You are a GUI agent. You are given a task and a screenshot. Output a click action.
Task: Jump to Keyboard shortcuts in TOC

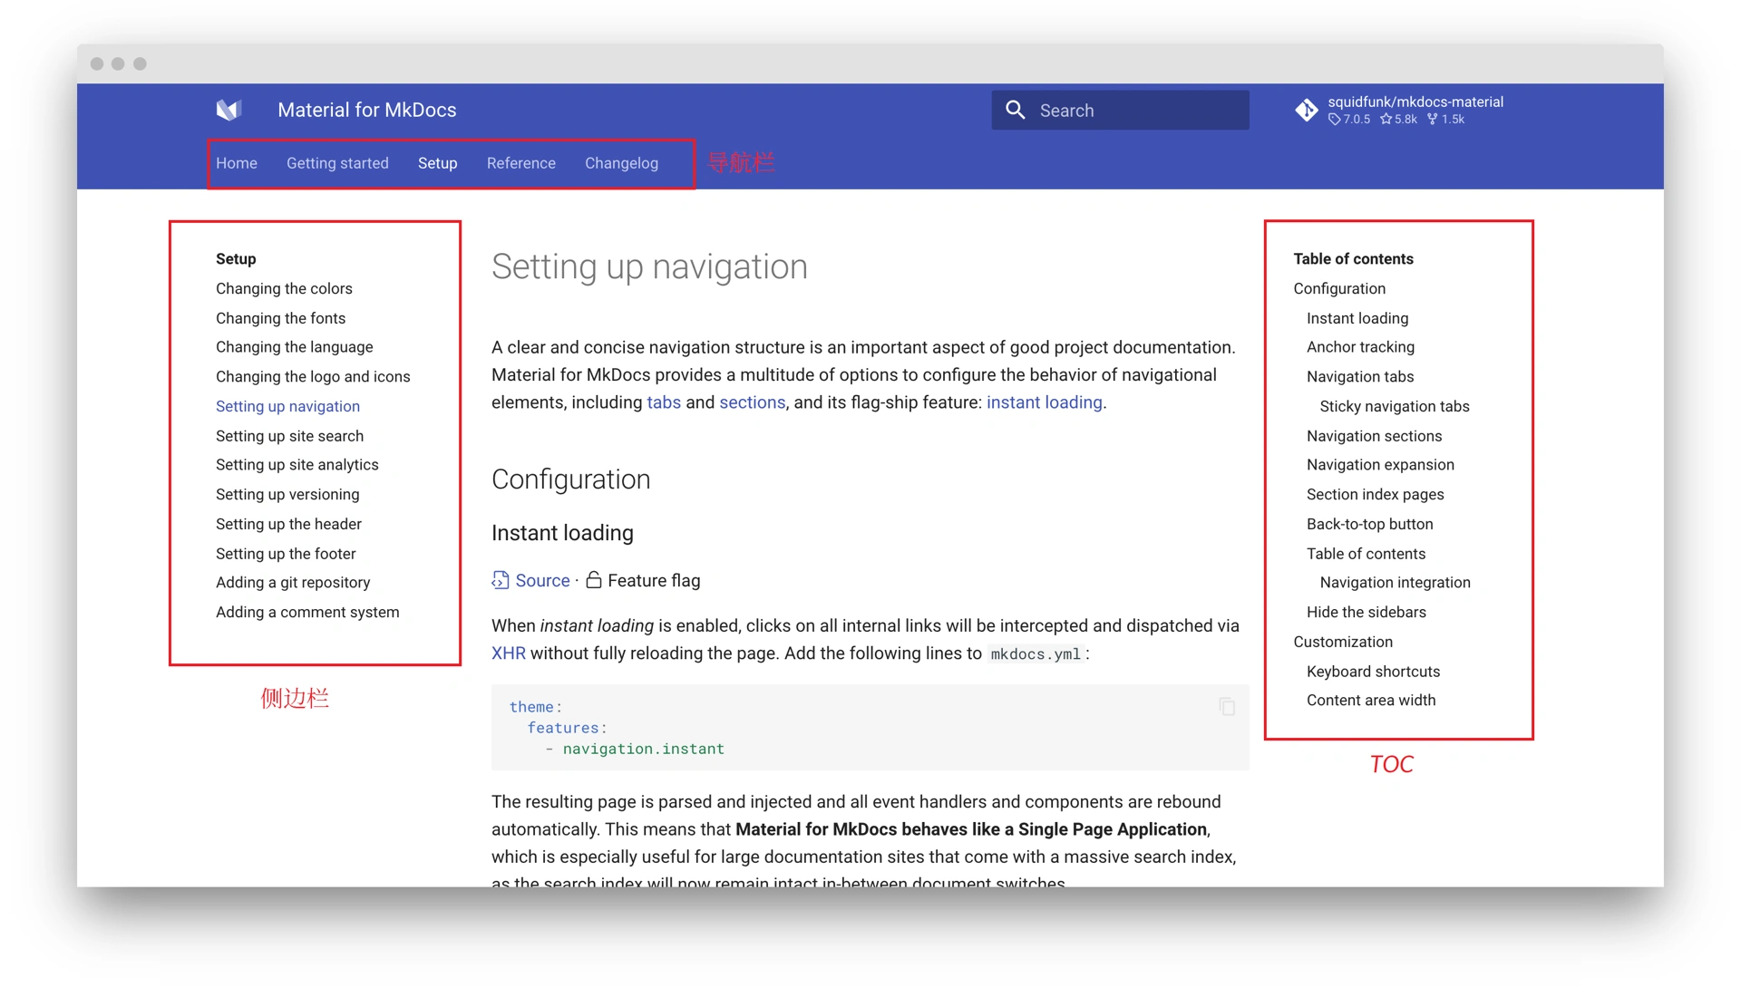[x=1373, y=672]
